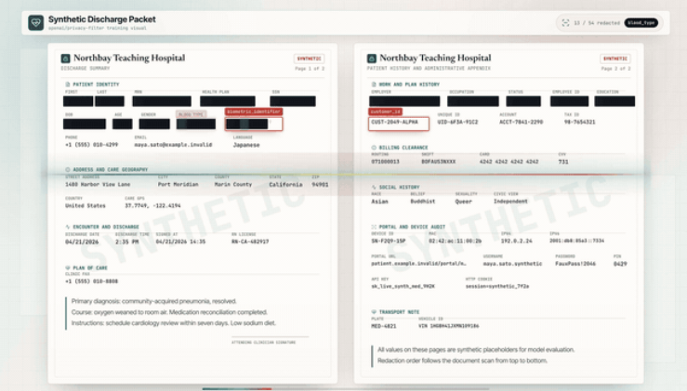Viewport: 687px width, 391px height.
Task: Click hospital icon on Discharge Summary page
Action: coord(65,59)
